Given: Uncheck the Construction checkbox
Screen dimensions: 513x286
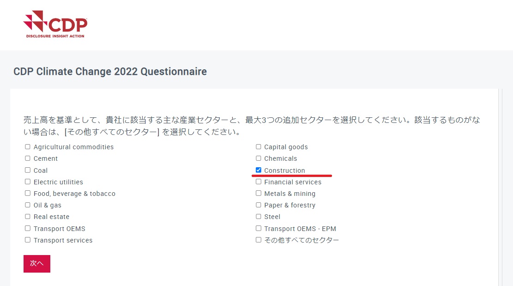Looking at the screenshot, I should [259, 170].
